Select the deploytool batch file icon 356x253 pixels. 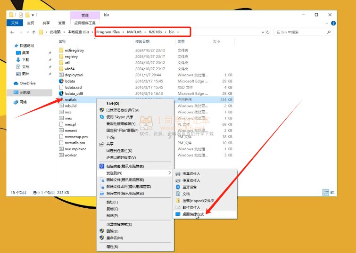pyautogui.click(x=61, y=75)
